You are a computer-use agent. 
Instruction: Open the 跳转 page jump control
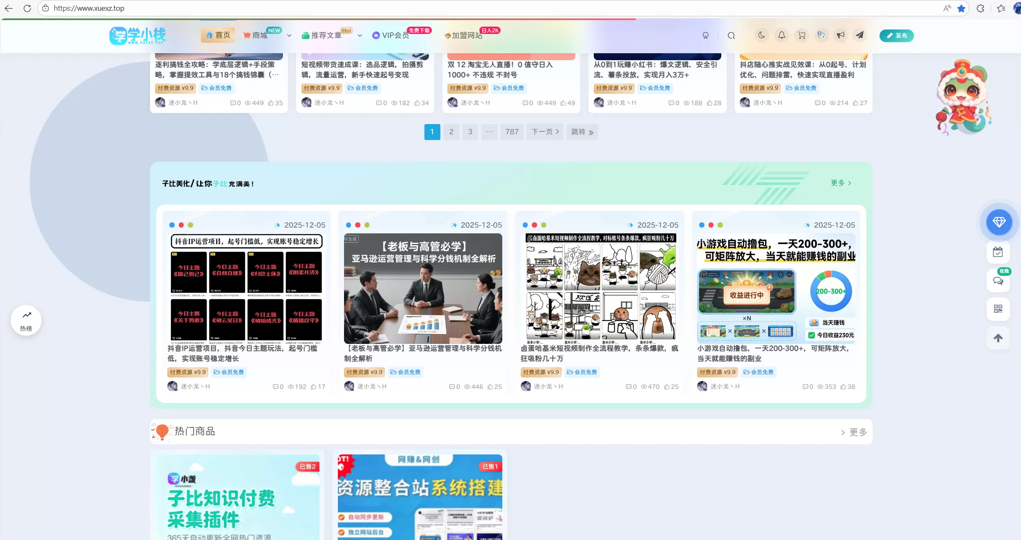tap(582, 132)
